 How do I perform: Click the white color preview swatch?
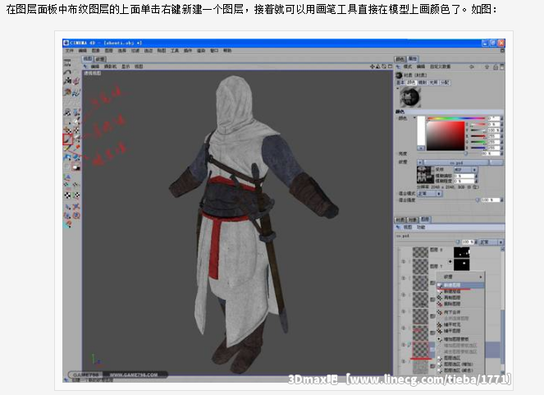click(420, 131)
